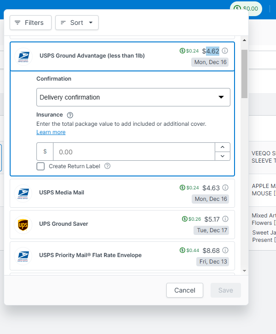Click the USPS logo for Media Mail

click(23, 193)
